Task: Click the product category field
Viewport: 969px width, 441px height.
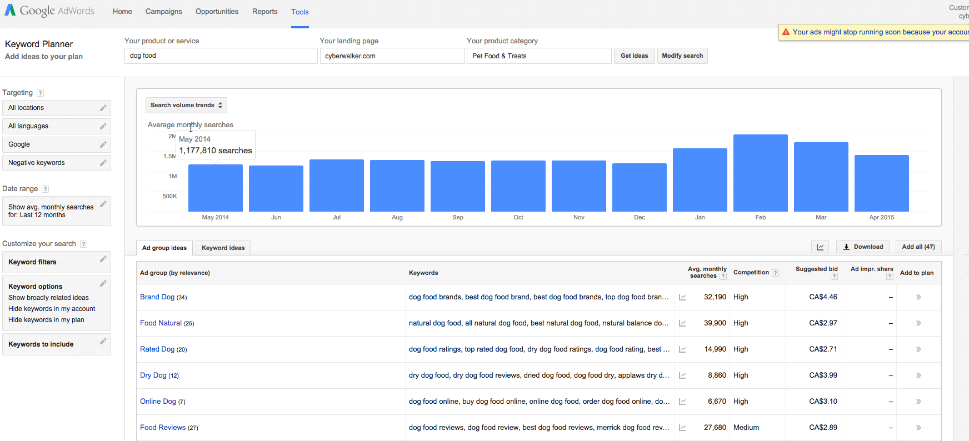Action: click(539, 56)
